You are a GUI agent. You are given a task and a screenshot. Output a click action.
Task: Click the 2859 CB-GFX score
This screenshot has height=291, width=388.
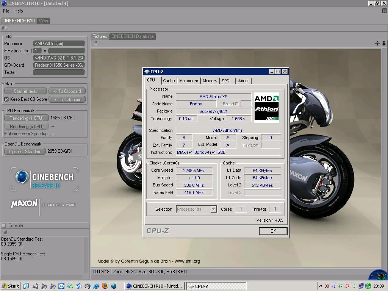(x=60, y=151)
